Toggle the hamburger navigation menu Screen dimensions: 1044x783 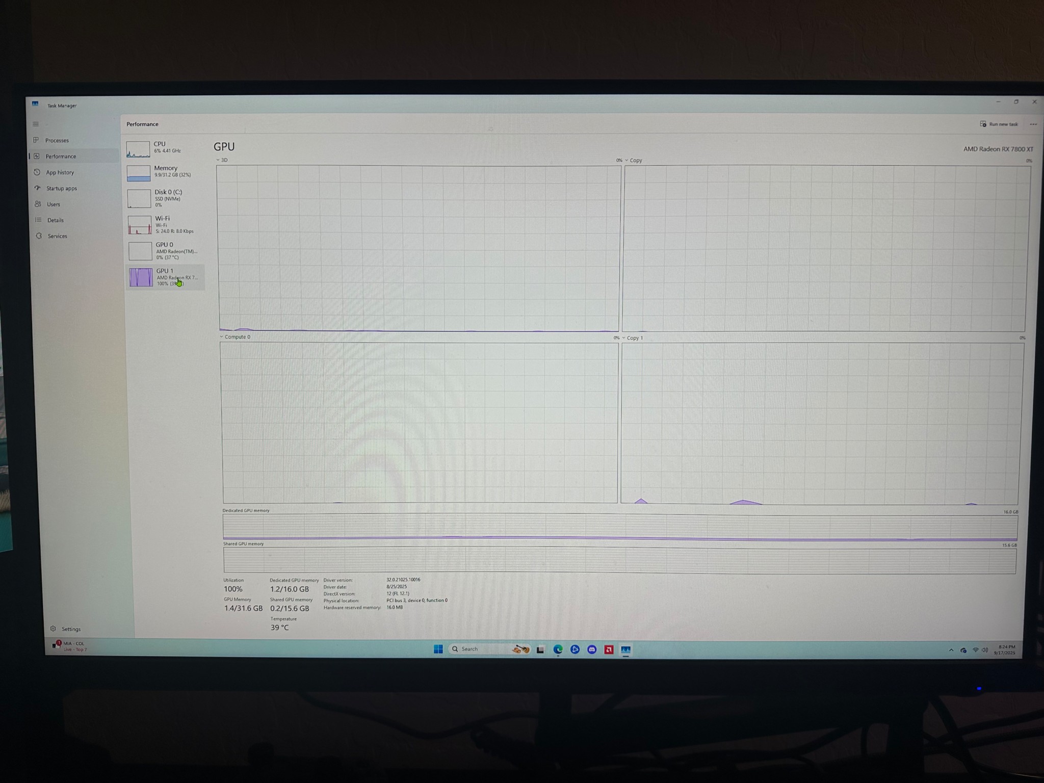pyautogui.click(x=36, y=124)
